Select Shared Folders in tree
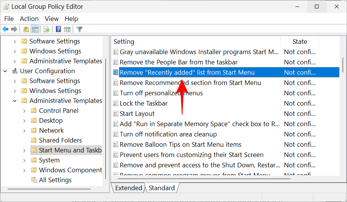 pos(60,140)
